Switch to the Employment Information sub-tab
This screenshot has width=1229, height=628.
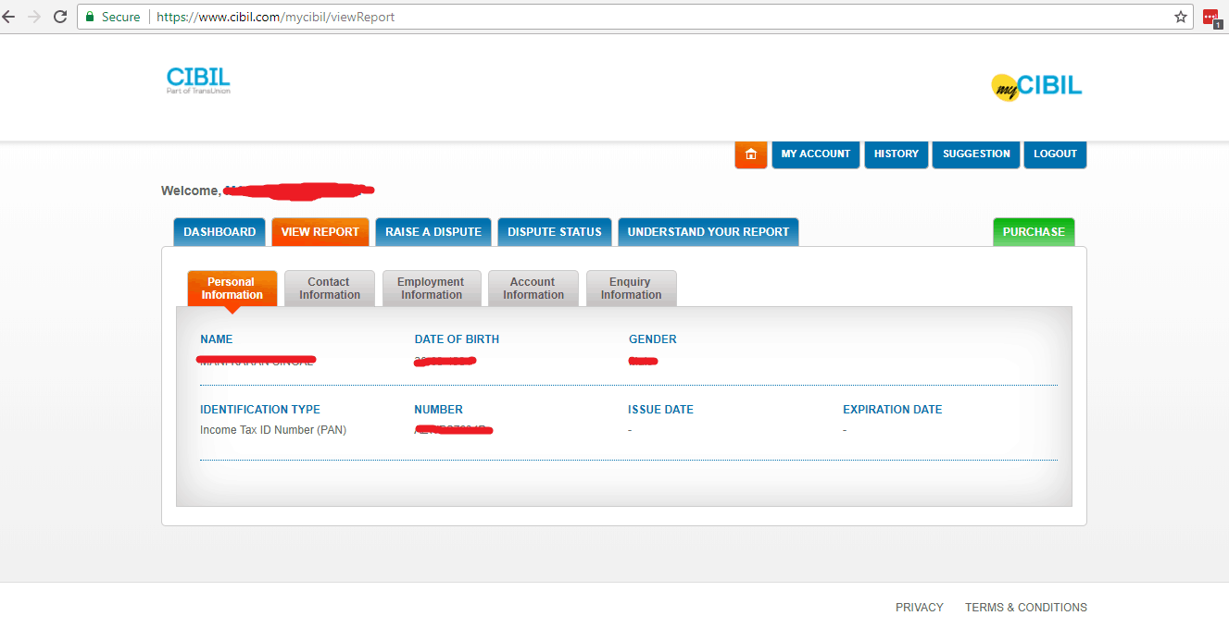point(432,289)
